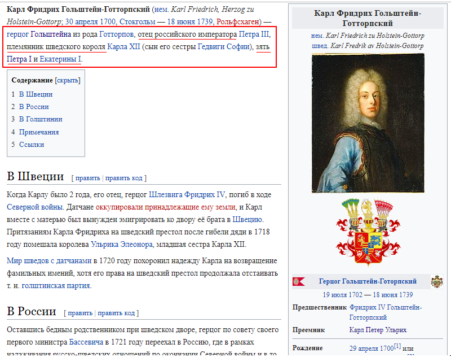
Task: Open the Шлезвига link
Action: pos(166,195)
